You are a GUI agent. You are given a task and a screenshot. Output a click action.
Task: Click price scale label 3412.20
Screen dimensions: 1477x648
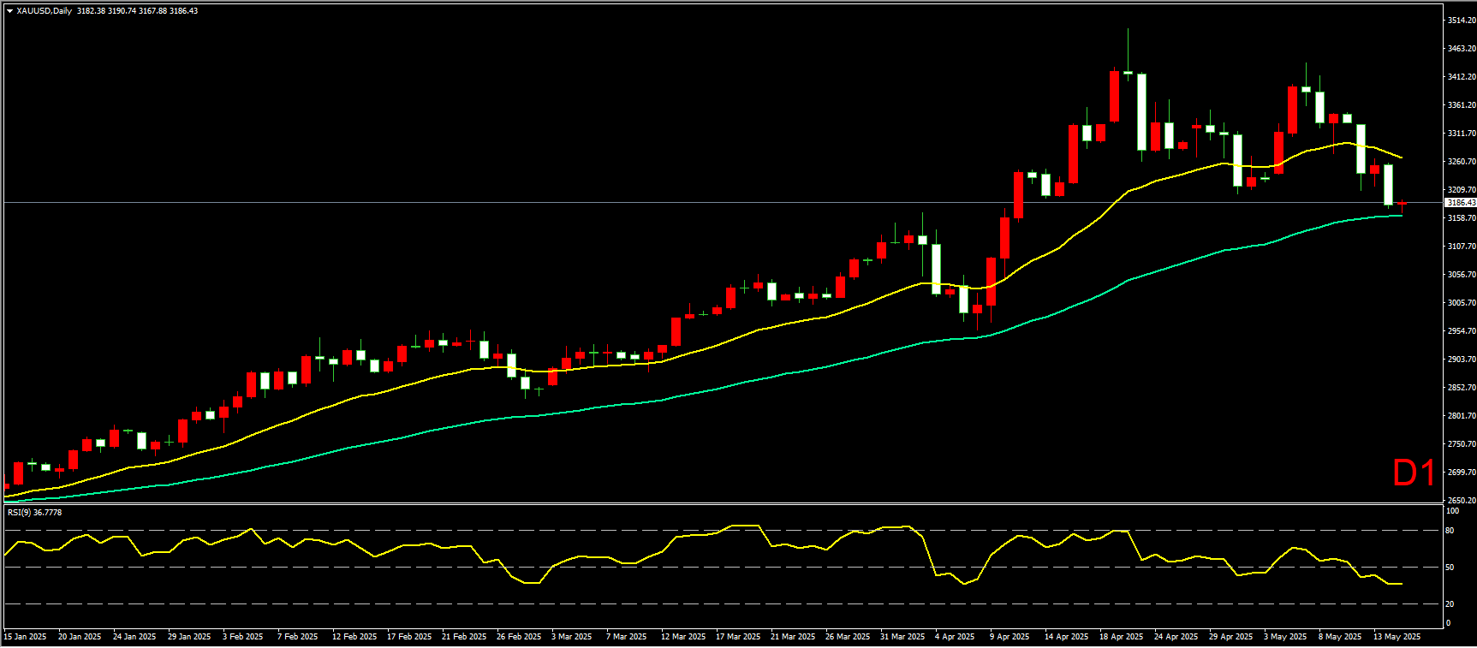coord(1462,77)
